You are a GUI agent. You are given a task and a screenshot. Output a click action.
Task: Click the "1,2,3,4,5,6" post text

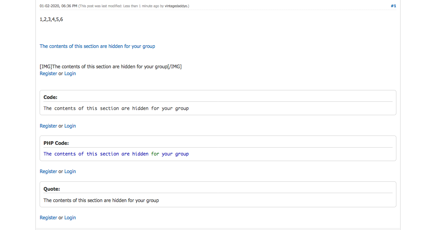51,19
